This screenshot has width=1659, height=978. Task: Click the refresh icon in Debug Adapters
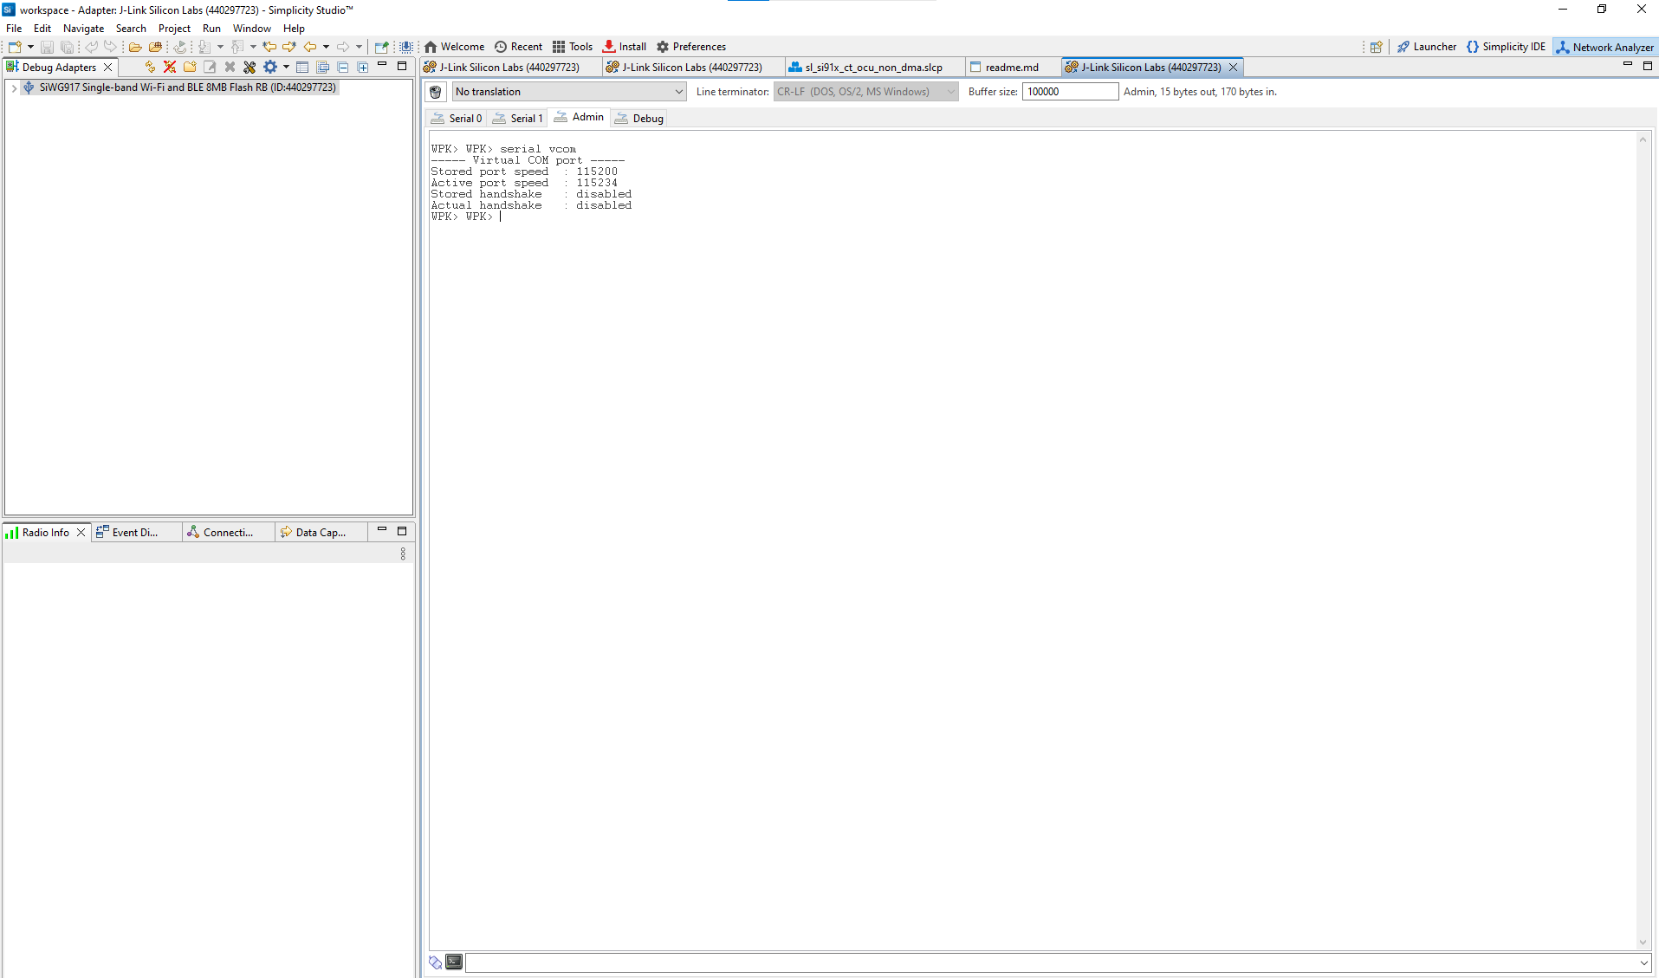[150, 67]
